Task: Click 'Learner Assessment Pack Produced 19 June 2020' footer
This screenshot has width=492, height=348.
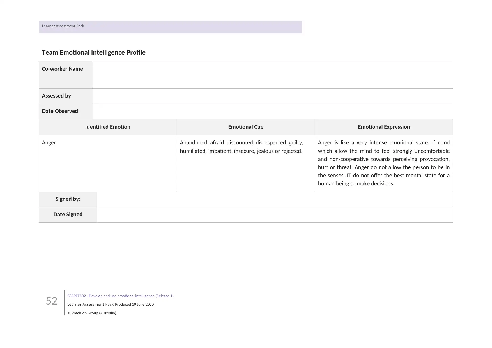Action: click(x=111, y=304)
